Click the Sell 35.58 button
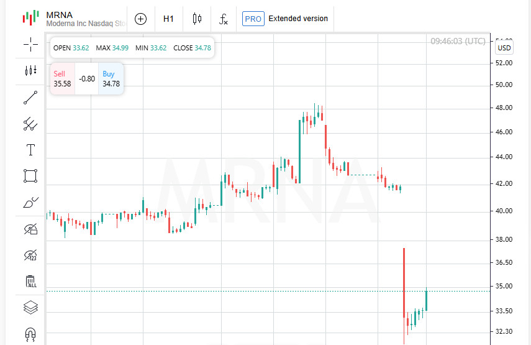 pos(62,78)
